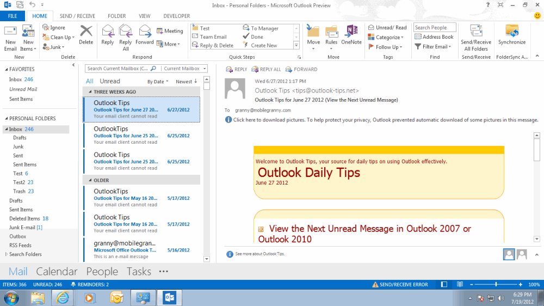
Task: Open the Move folder menu
Action: tap(313, 38)
